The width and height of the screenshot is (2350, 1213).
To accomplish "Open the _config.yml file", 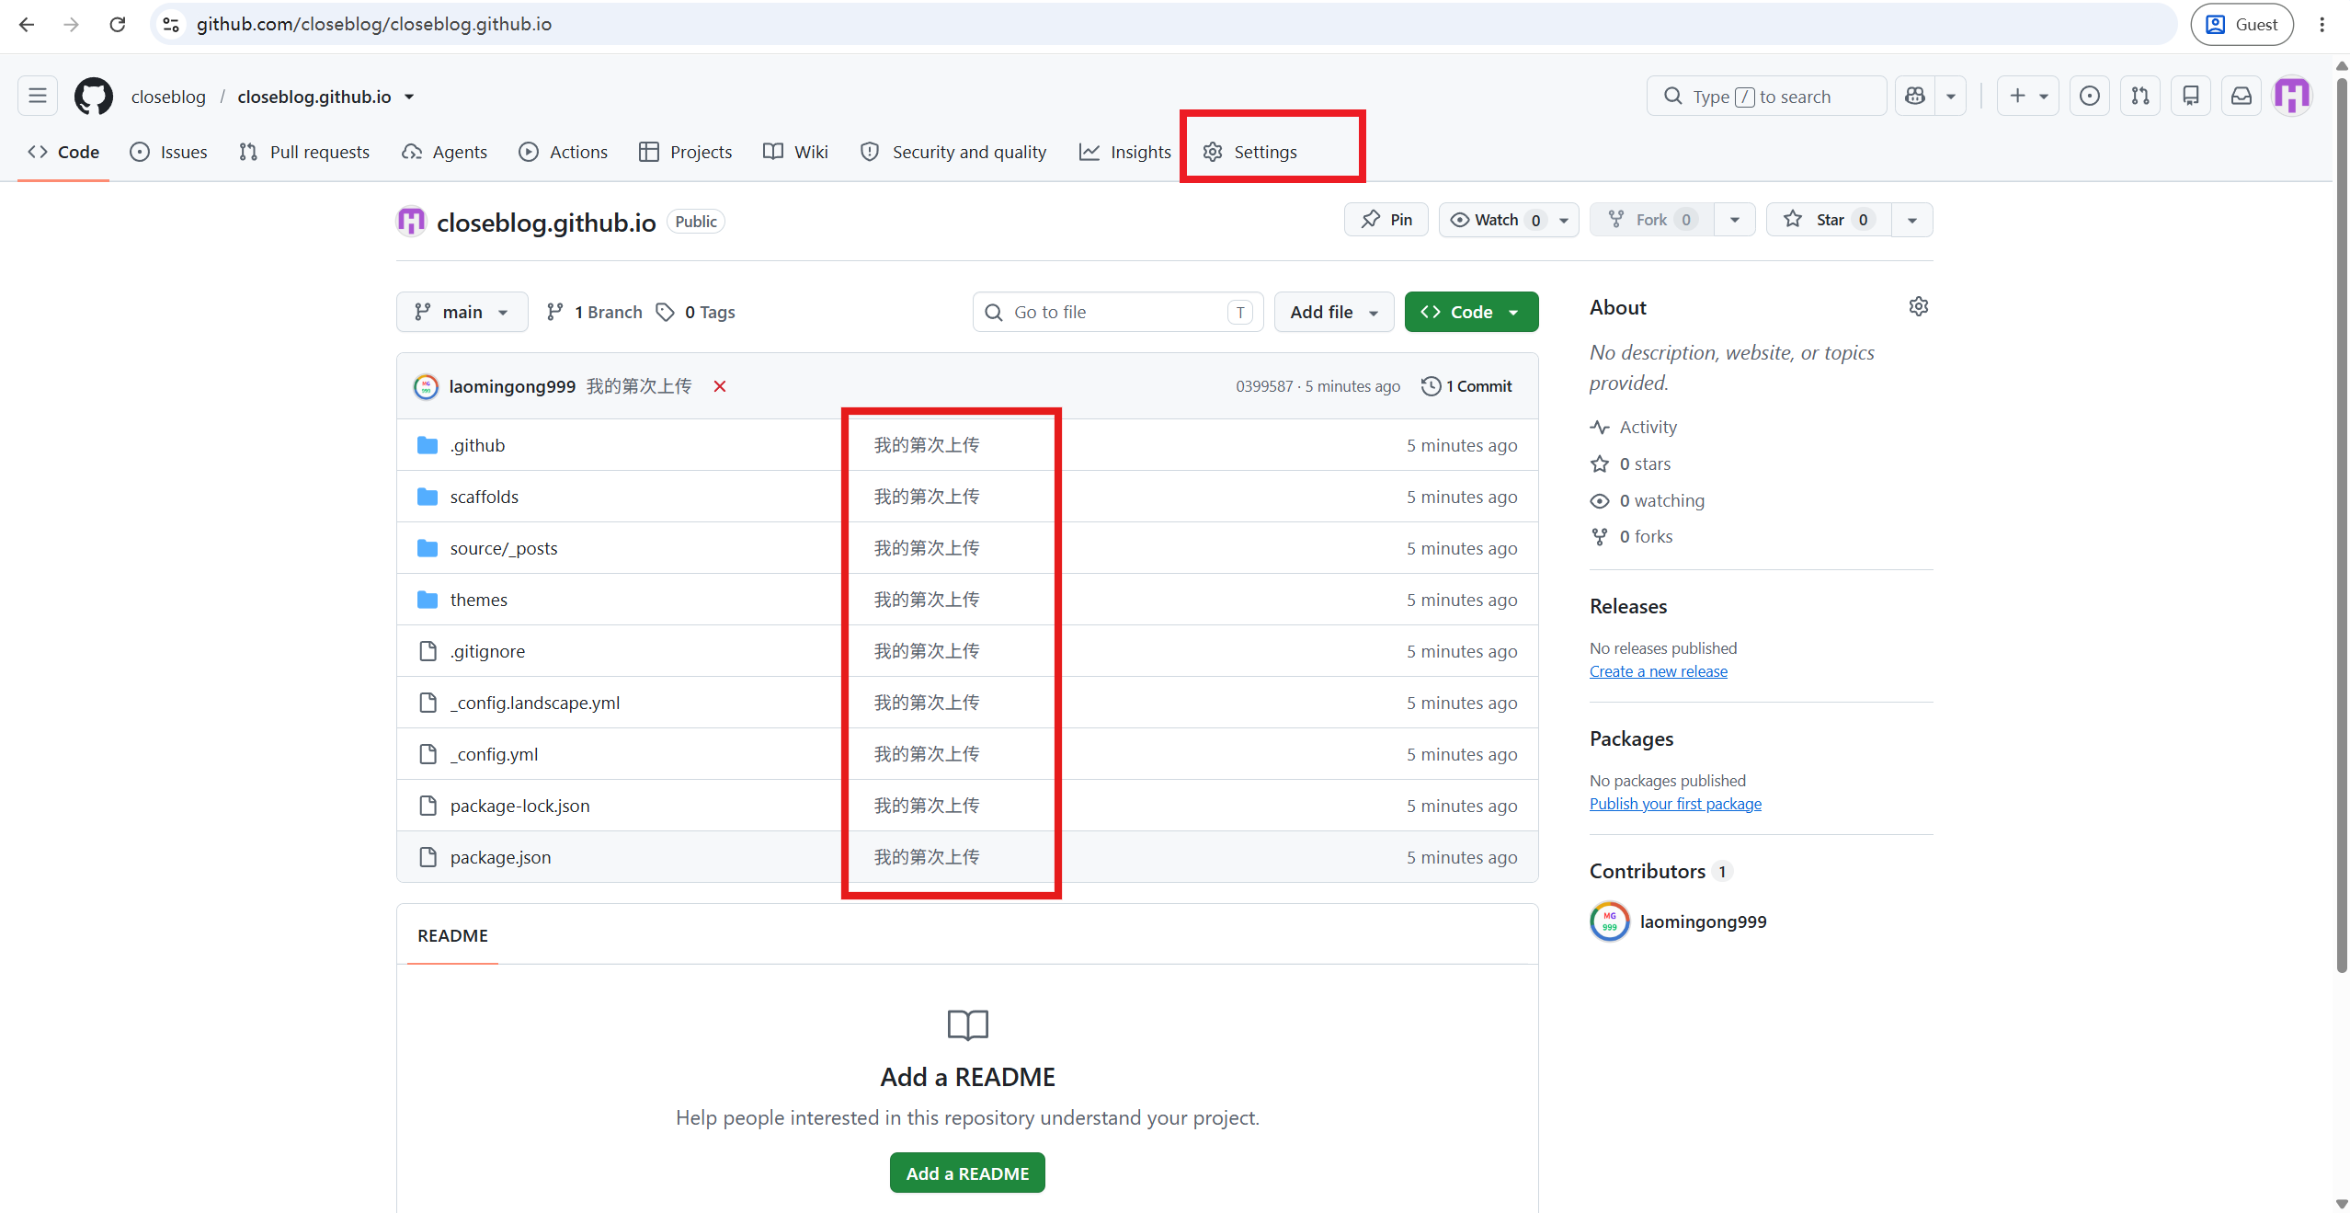I will tap(494, 754).
